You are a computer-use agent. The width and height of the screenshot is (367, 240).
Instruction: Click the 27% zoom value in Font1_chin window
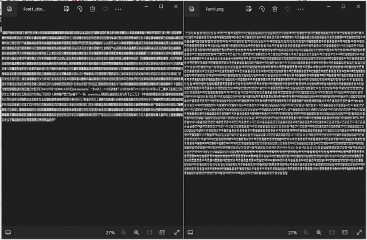point(110,233)
